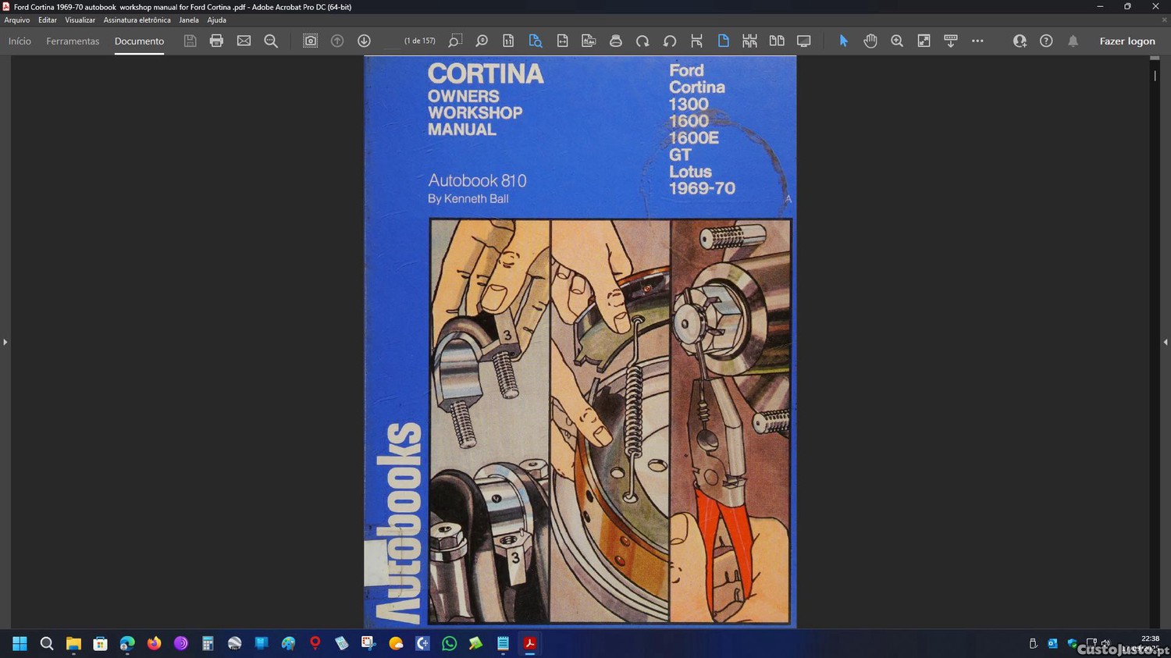The height and width of the screenshot is (658, 1171).
Task: Click the envelope email icon
Action: click(244, 41)
